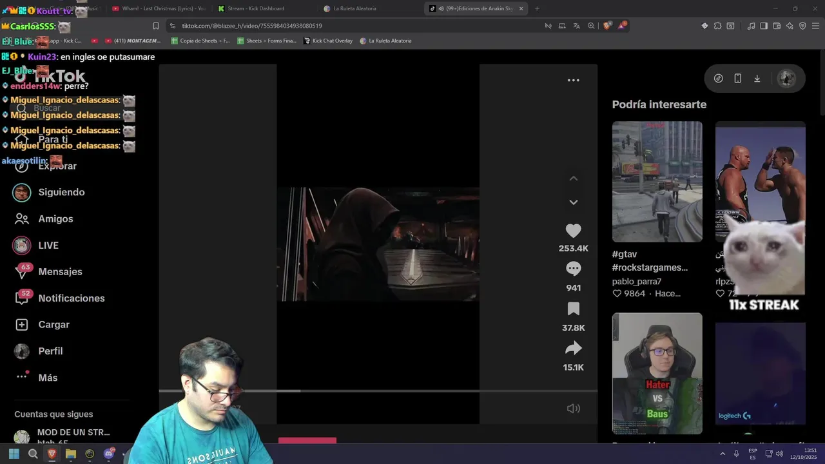The height and width of the screenshot is (464, 825).
Task: Open the extensions puzzle icon
Action: (x=717, y=26)
